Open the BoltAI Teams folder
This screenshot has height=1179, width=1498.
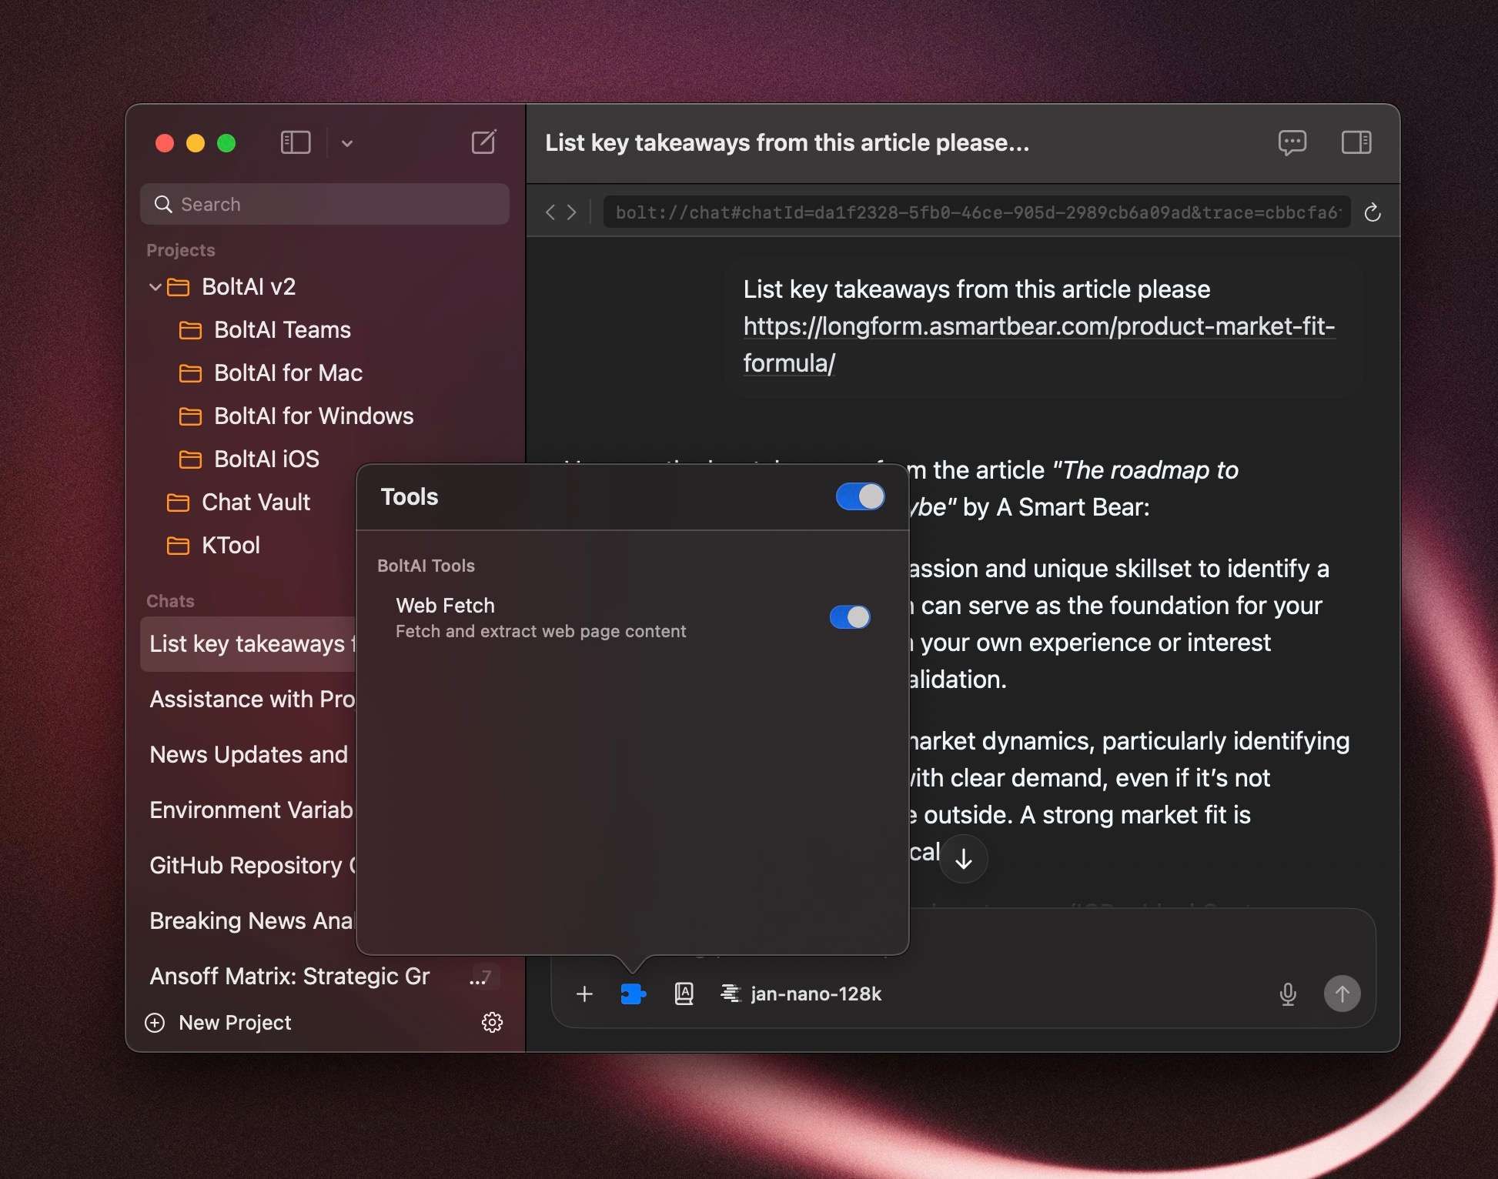283,330
